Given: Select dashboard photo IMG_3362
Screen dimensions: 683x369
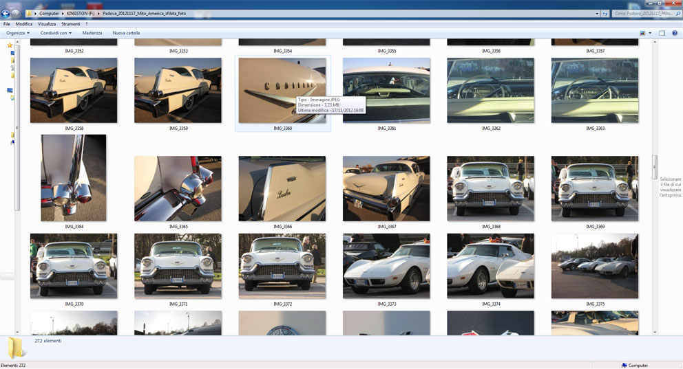Looking at the screenshot, I should (x=490, y=91).
